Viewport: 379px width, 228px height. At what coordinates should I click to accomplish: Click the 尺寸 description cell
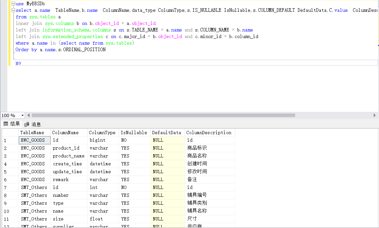(x=210, y=219)
